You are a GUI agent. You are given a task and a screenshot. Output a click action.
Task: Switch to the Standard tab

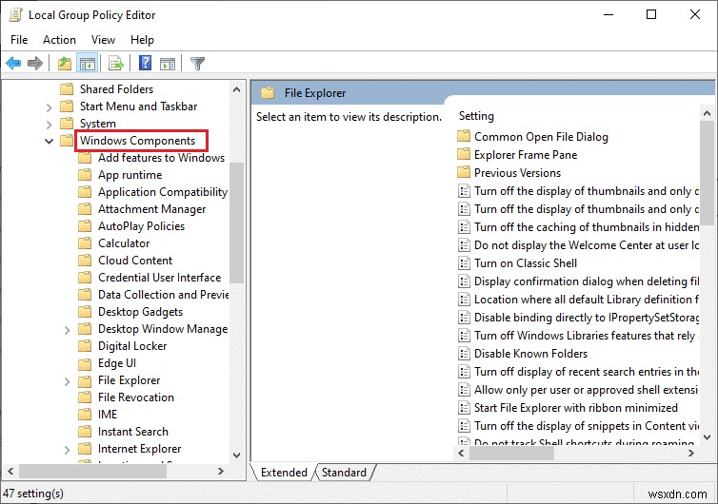[344, 472]
